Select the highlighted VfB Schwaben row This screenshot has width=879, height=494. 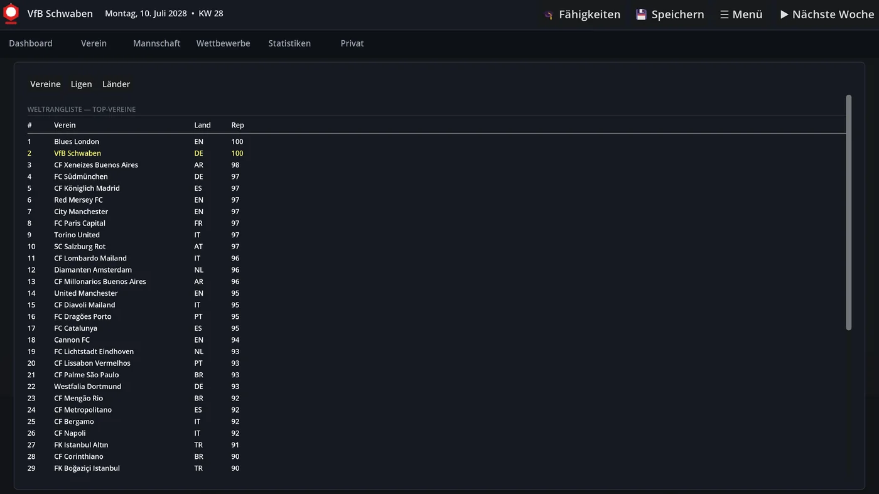(x=436, y=153)
